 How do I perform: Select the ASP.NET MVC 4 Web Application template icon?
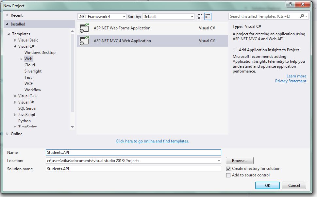point(84,40)
